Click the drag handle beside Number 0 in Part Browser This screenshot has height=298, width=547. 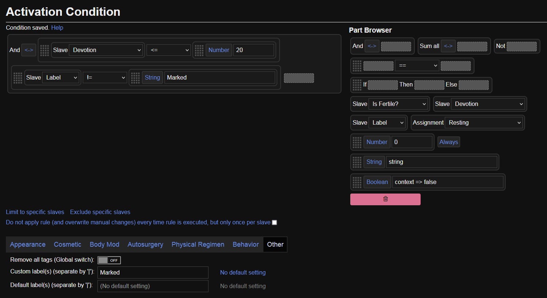tap(356, 142)
